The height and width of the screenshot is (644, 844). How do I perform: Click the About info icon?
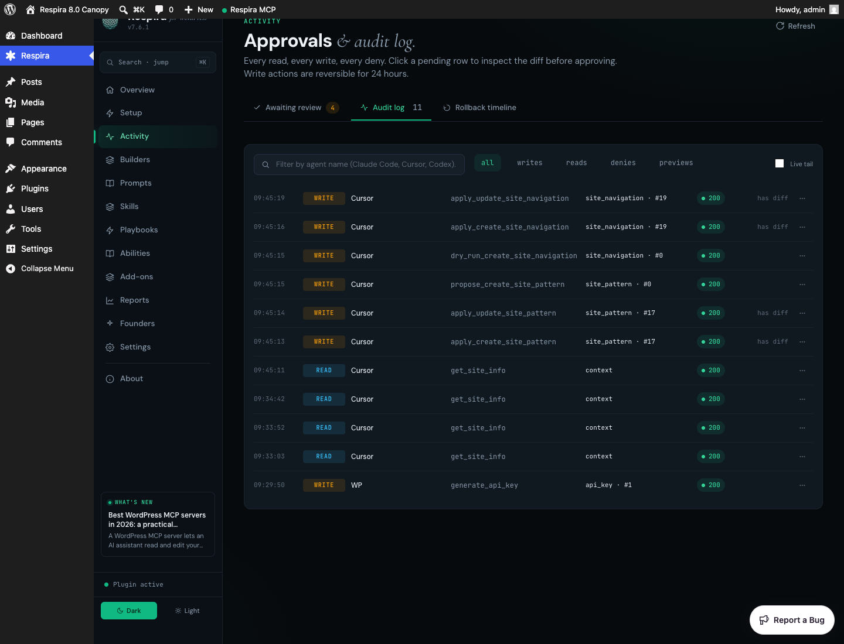pyautogui.click(x=110, y=379)
